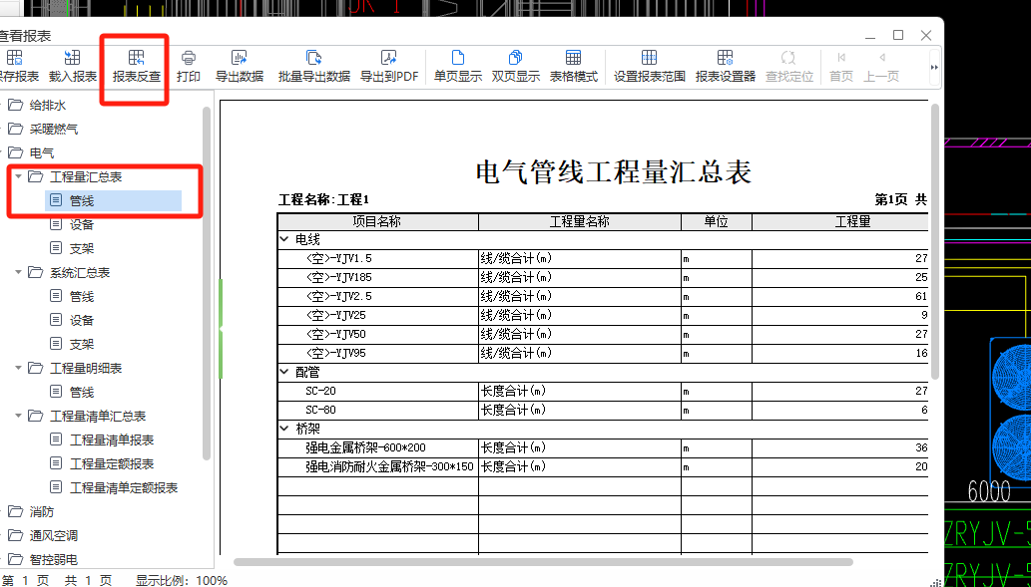Viewport: 1031px width, 587px height.
Task: Open the 电气 folder
Action: 31,153
